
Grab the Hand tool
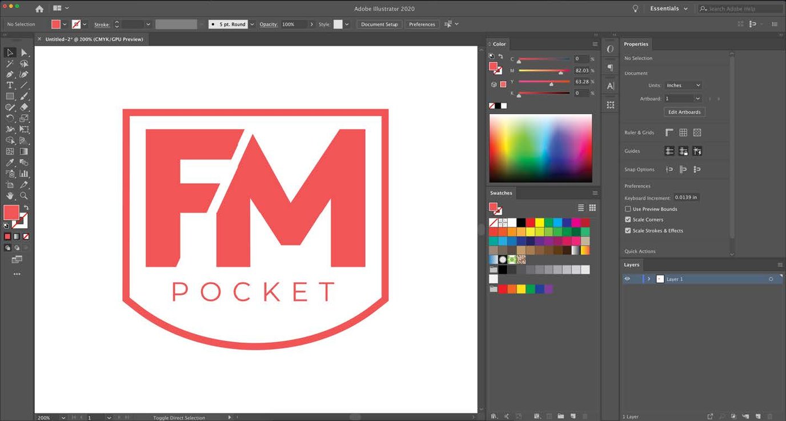(x=10, y=196)
